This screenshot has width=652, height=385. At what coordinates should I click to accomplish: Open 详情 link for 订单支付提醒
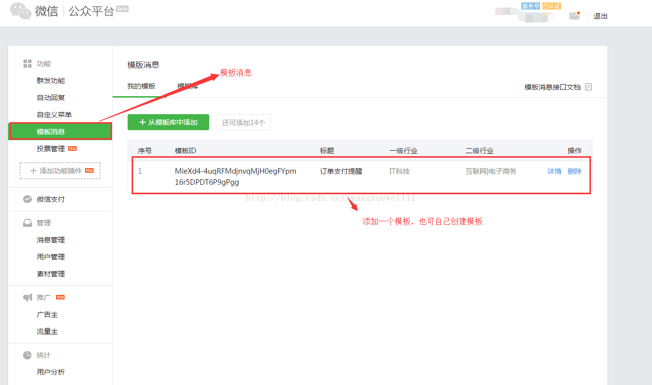(554, 171)
